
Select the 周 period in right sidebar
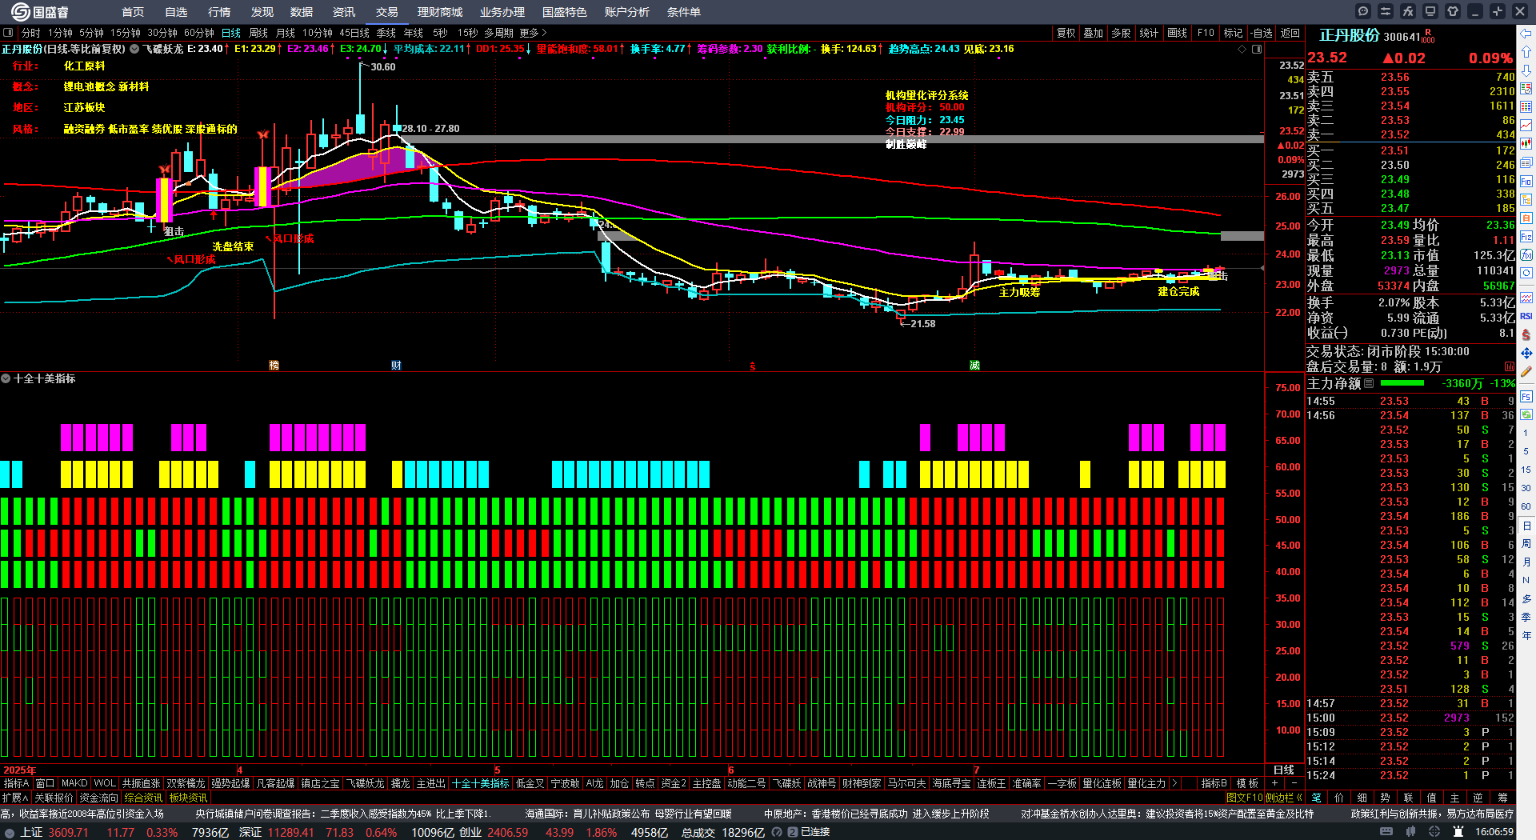point(1526,544)
